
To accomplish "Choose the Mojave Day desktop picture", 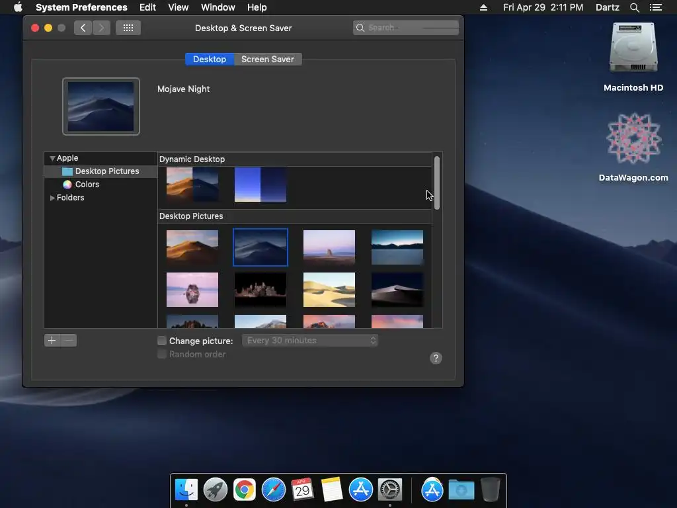I will [x=192, y=247].
